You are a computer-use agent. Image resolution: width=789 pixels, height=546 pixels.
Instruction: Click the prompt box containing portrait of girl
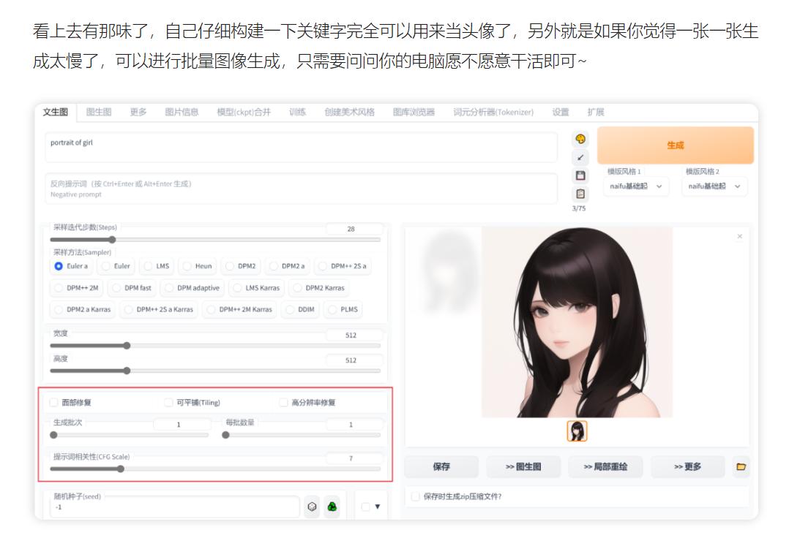tap(301, 147)
